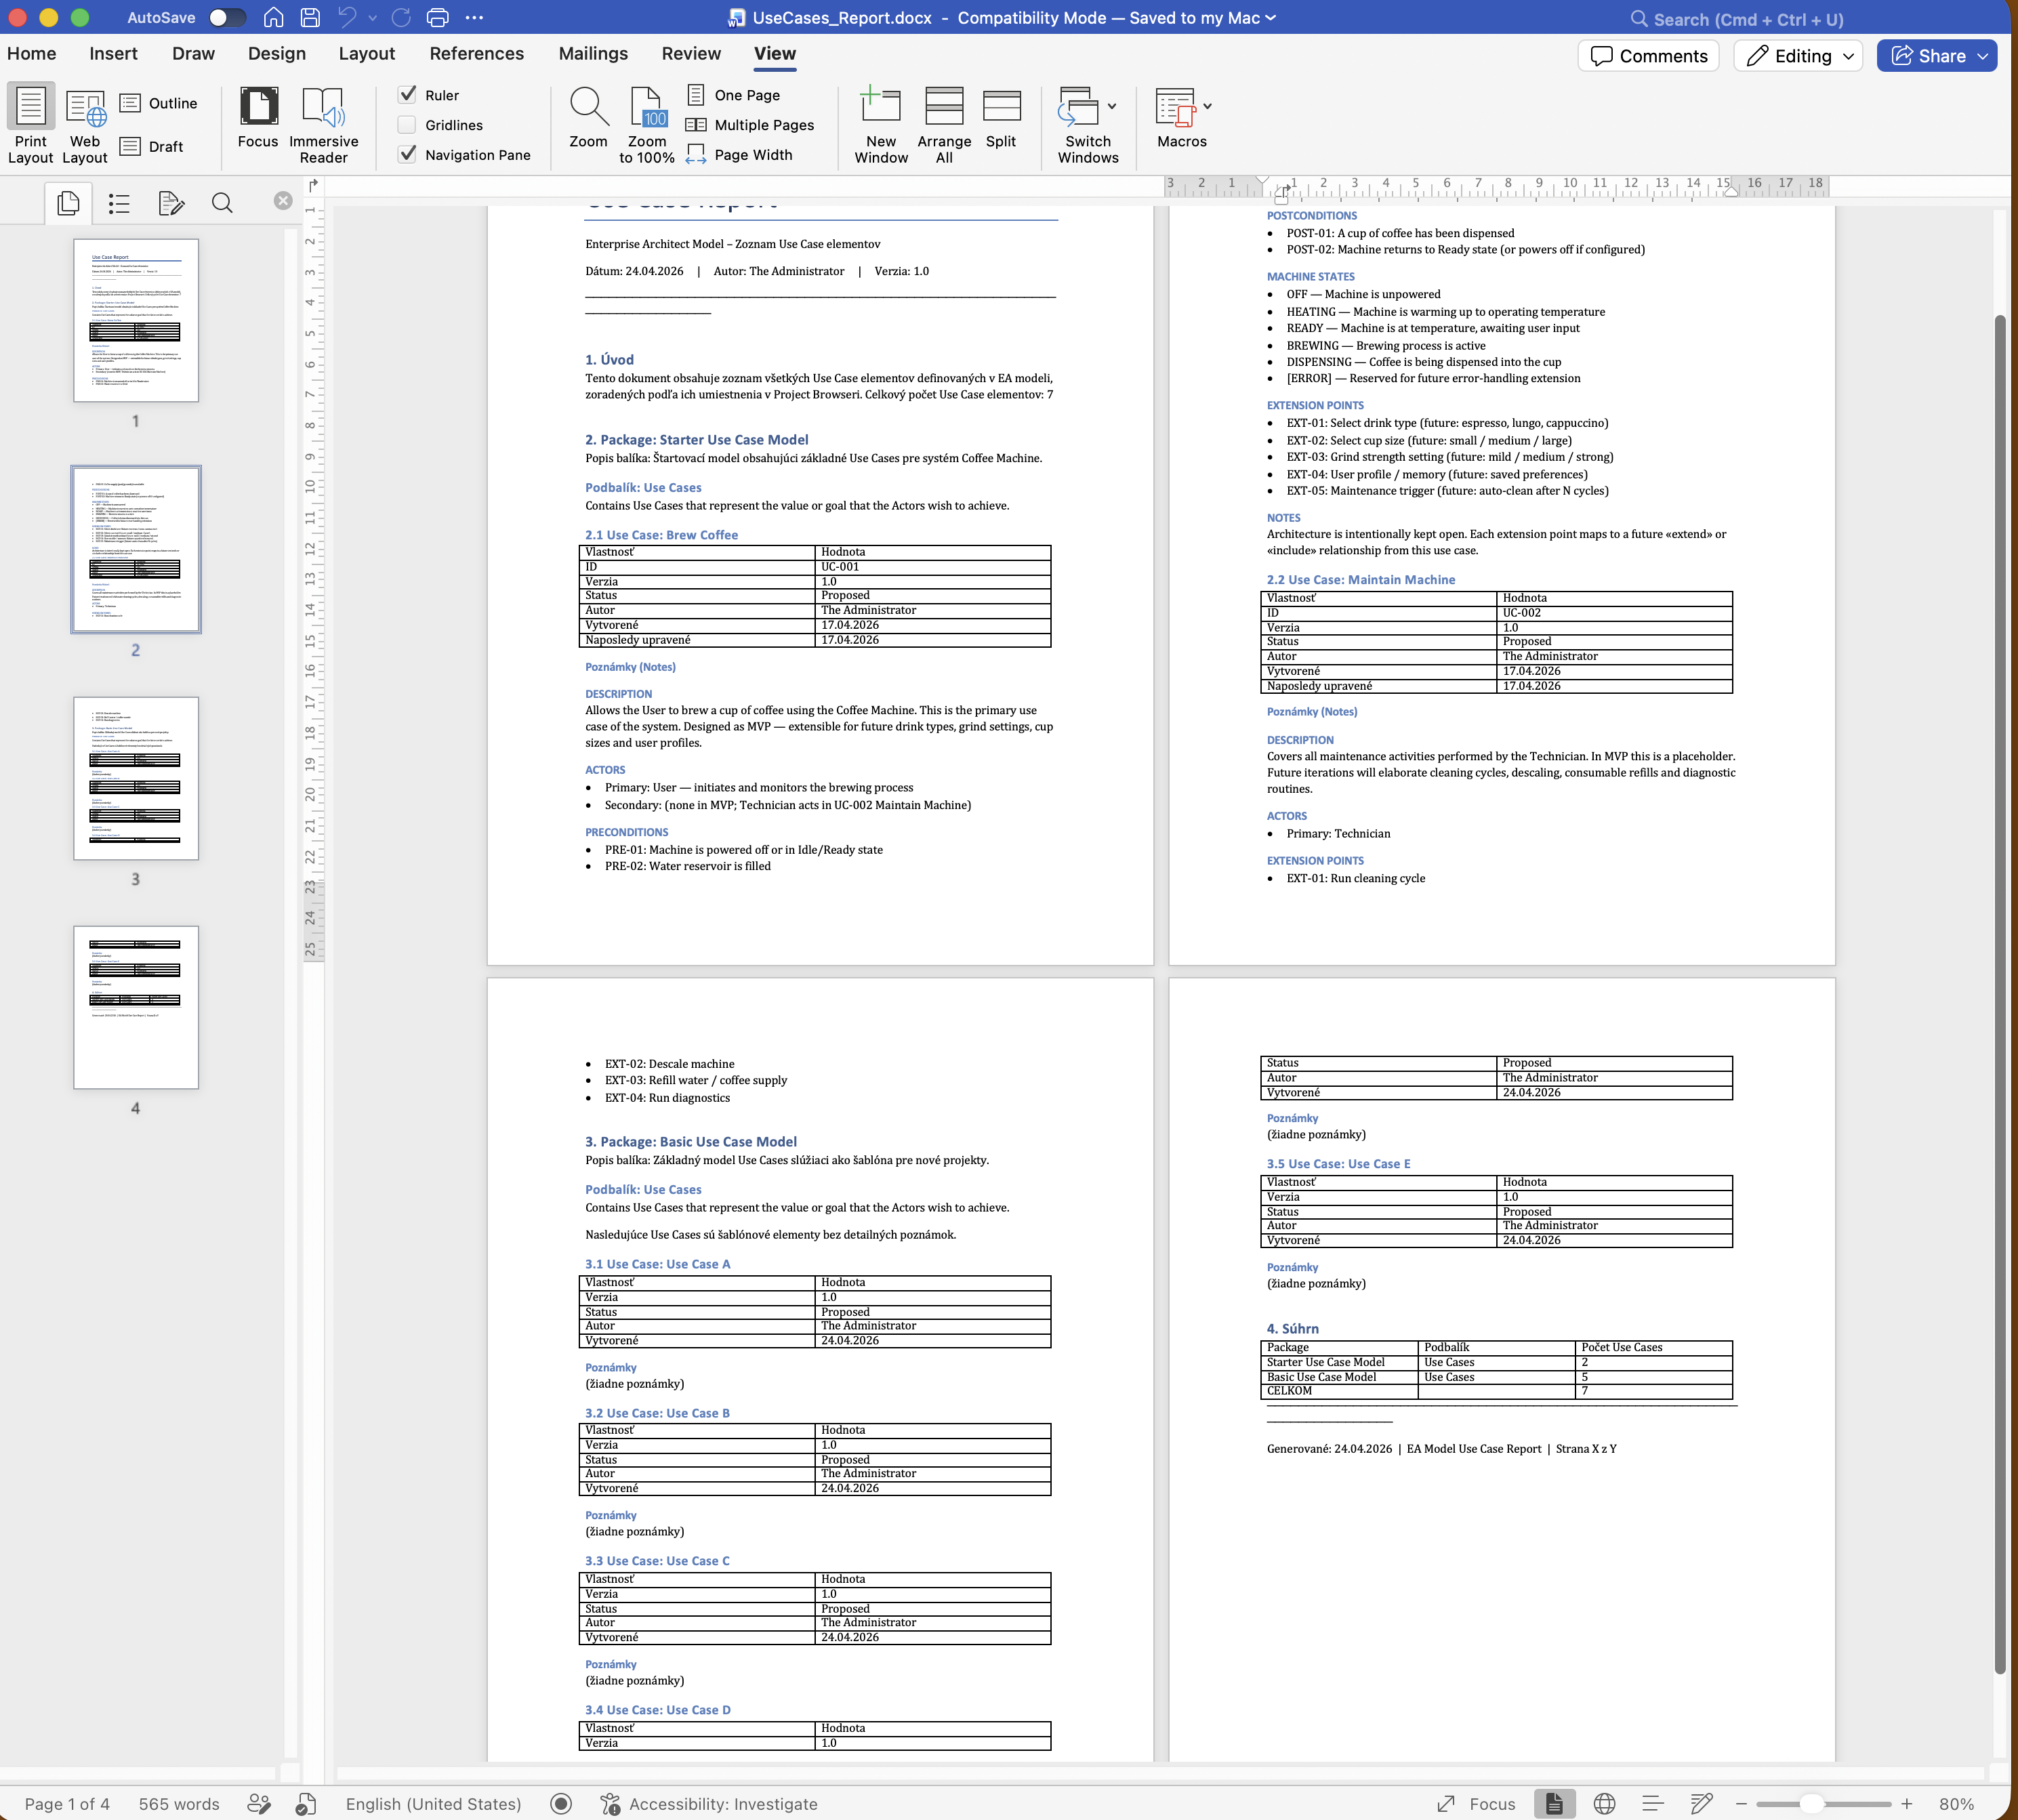The height and width of the screenshot is (1820, 2018).
Task: Open the Share dropdown
Action: pyautogui.click(x=1982, y=56)
